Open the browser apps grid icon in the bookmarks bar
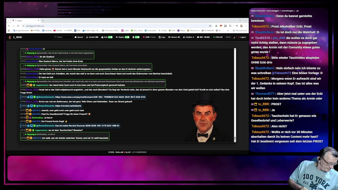 tap(8, 31)
